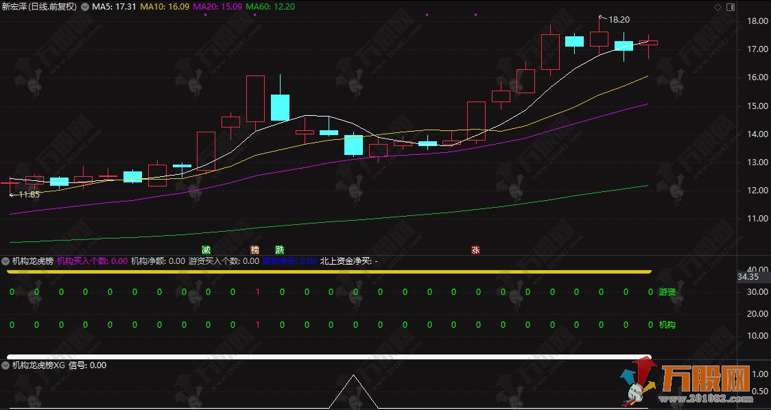Expand the dropdown next to 新宏泽 title
Screen dimensions: 771x410
(84, 7)
